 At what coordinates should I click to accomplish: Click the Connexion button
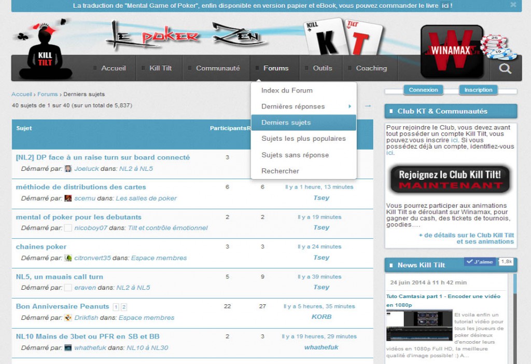point(423,90)
